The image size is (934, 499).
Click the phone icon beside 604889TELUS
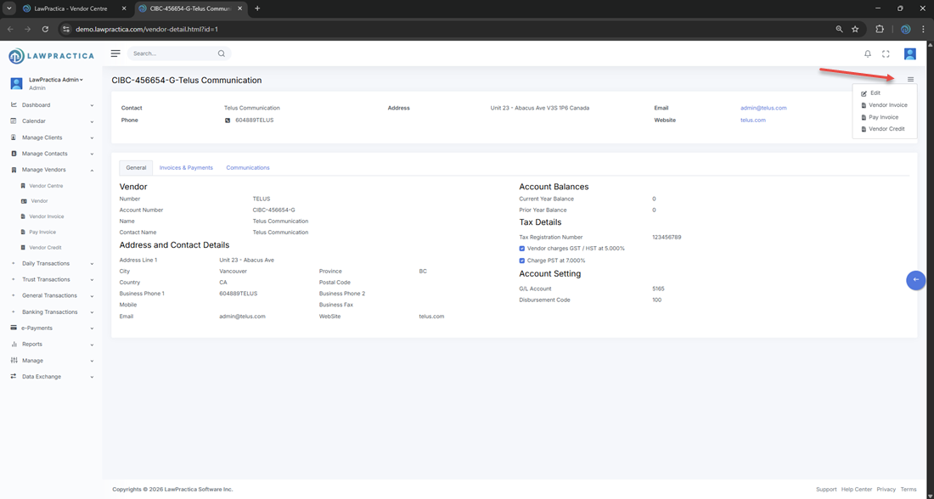[228, 121]
